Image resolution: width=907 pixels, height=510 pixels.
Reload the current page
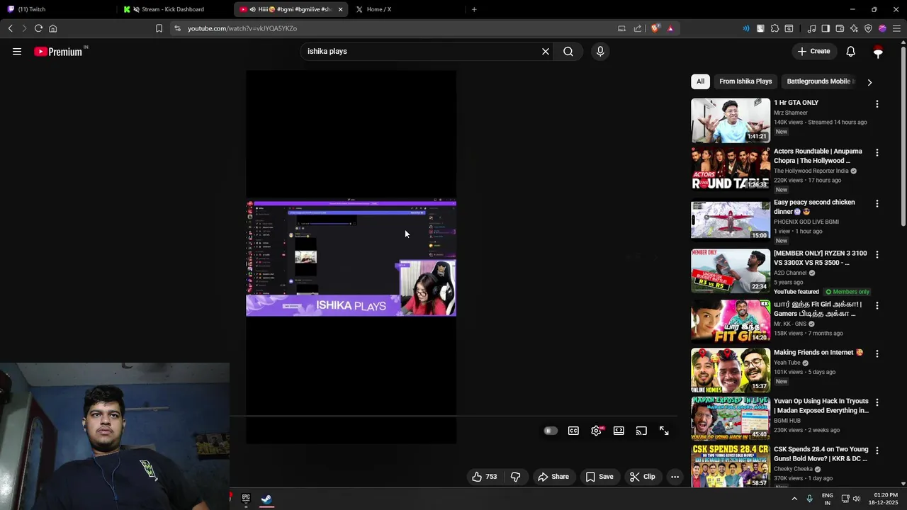pyautogui.click(x=38, y=28)
